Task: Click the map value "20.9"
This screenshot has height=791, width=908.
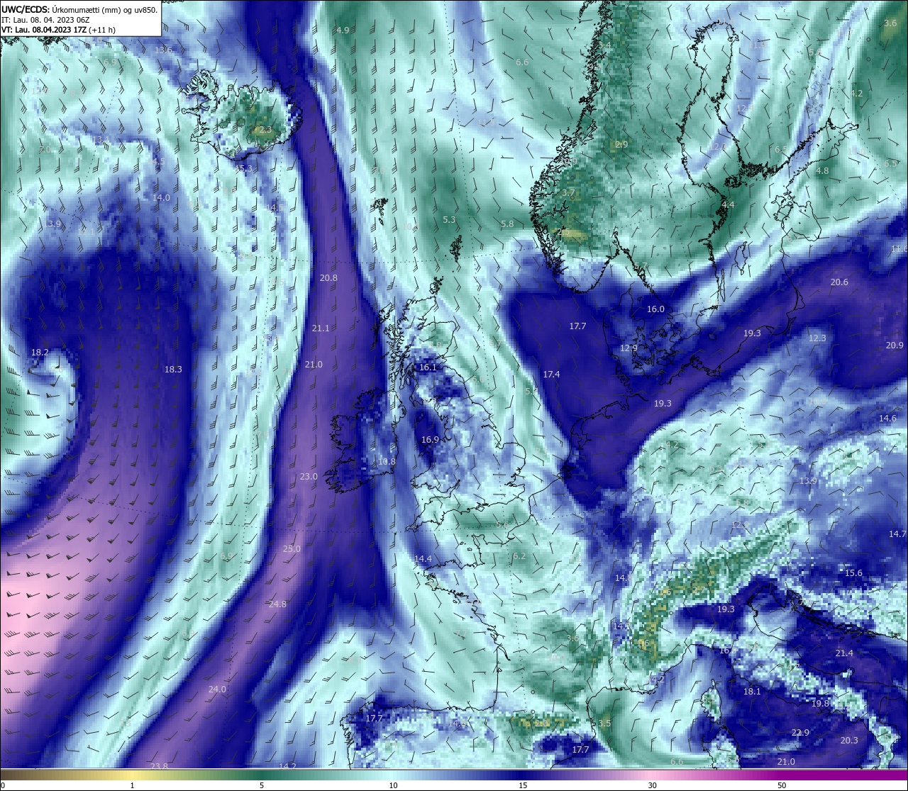Action: [x=895, y=345]
